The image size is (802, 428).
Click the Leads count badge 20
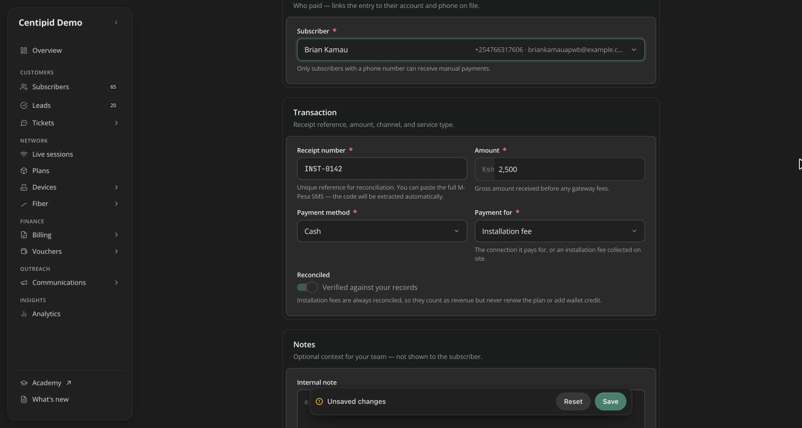[113, 105]
